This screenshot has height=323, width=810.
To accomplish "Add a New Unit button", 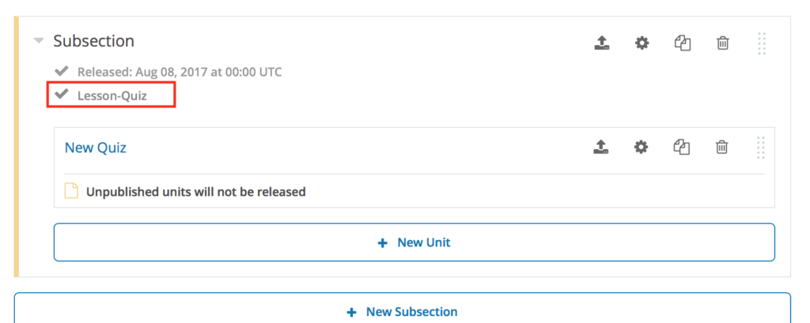I will point(414,242).
